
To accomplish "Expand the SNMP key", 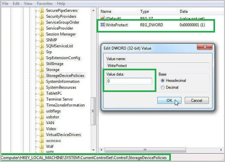I will point(36,40).
